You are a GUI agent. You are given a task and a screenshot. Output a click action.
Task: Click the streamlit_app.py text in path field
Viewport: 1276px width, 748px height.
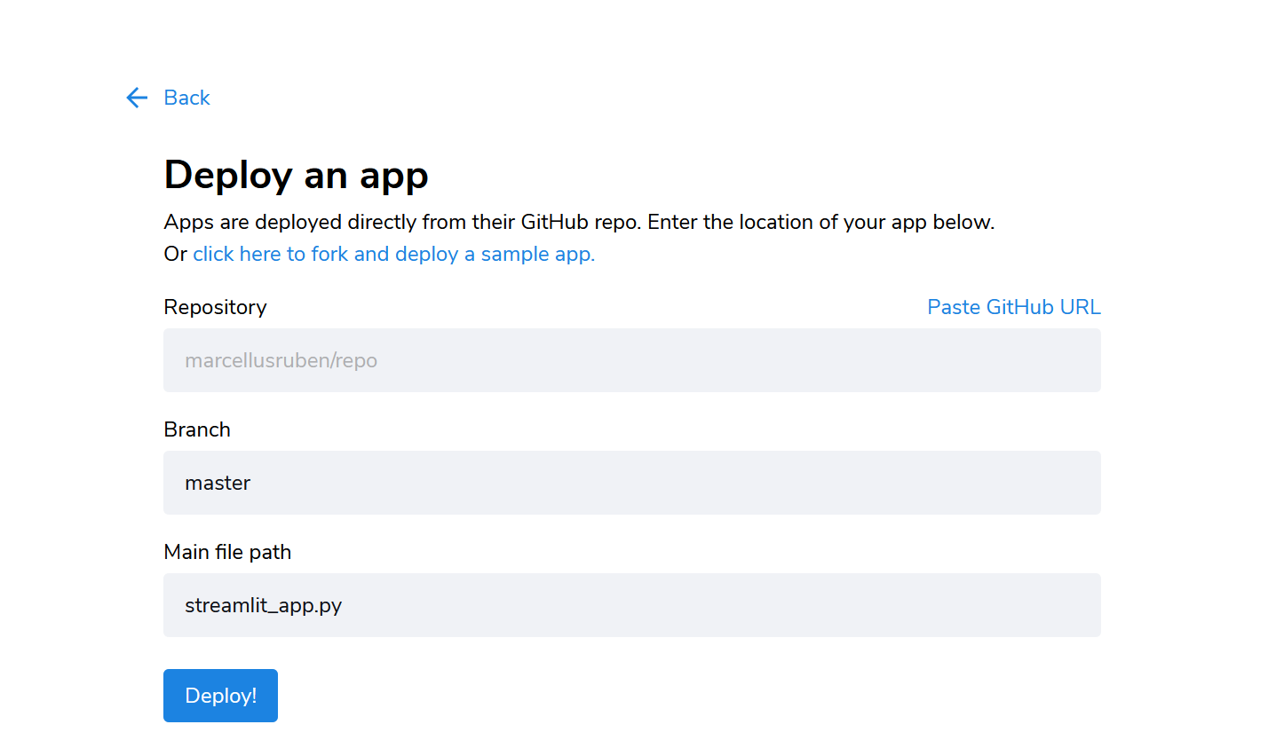point(263,606)
